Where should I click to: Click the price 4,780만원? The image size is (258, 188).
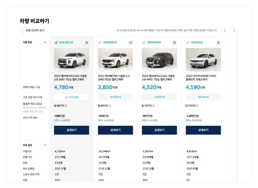click(64, 87)
